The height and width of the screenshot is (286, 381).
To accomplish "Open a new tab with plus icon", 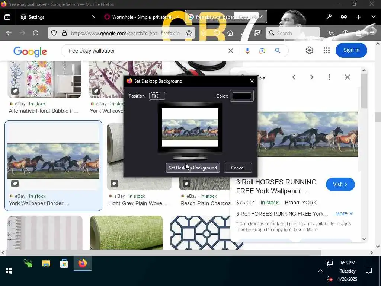I will (x=358, y=17).
